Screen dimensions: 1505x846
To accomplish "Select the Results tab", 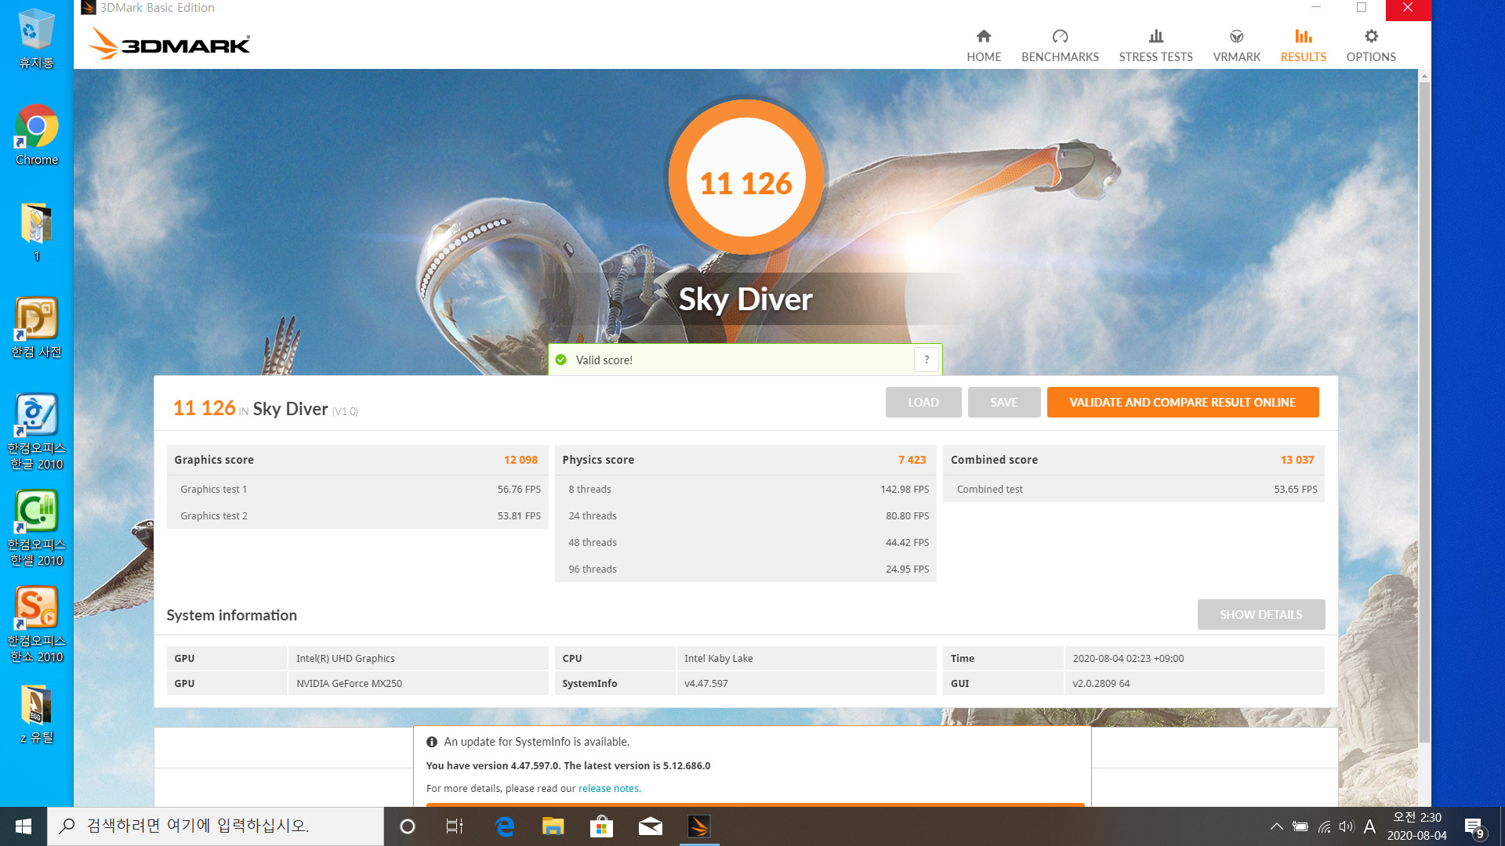I will pos(1303,45).
